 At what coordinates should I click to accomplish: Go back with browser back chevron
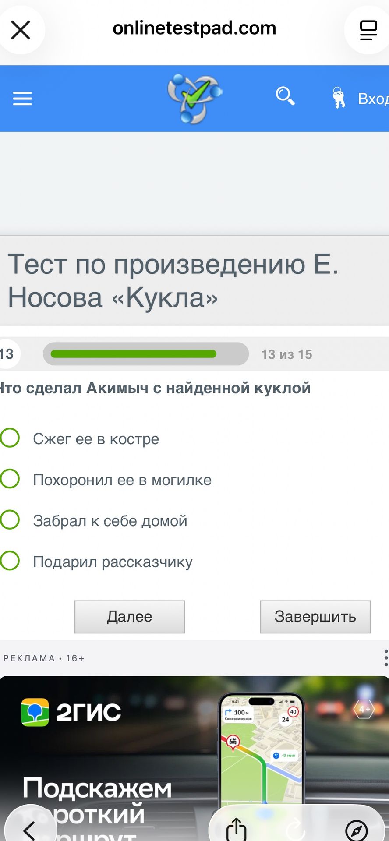click(x=30, y=829)
